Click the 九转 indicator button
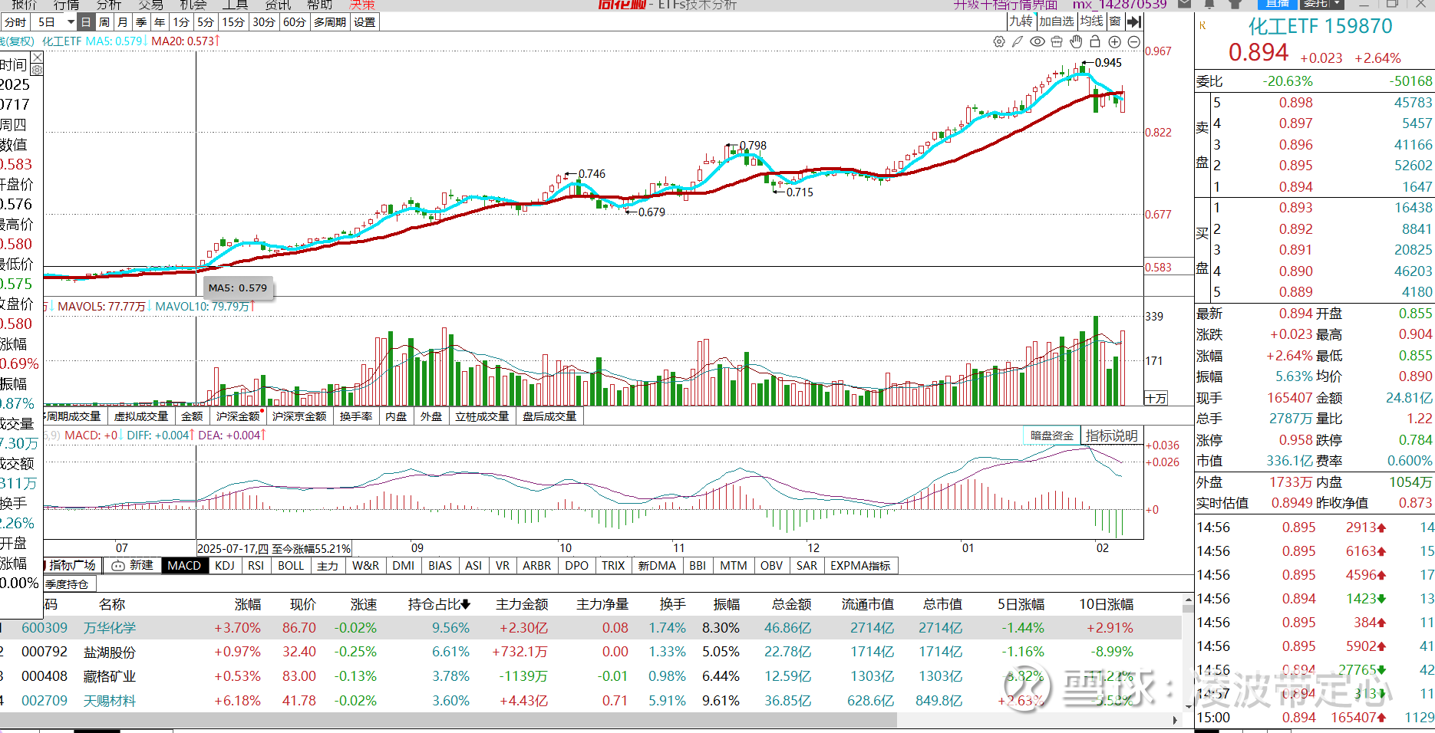 coord(1021,21)
